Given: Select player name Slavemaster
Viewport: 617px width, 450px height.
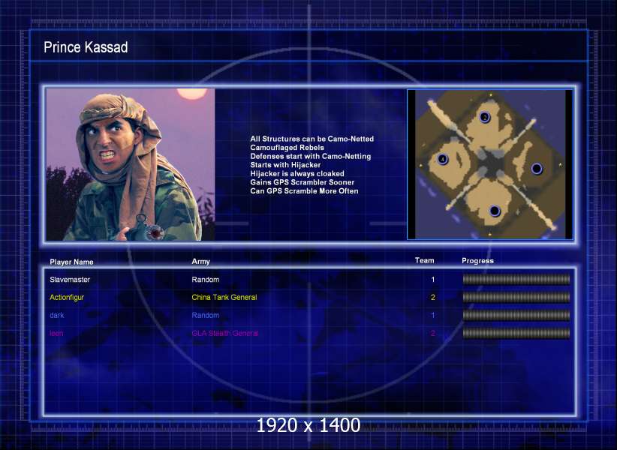Looking at the screenshot, I should (x=70, y=280).
